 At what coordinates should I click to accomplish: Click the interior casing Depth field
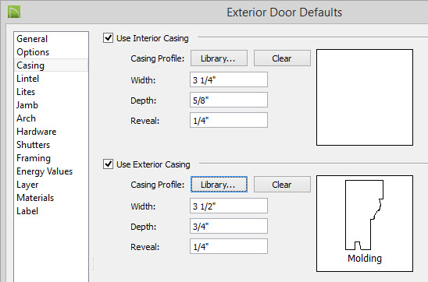(229, 100)
